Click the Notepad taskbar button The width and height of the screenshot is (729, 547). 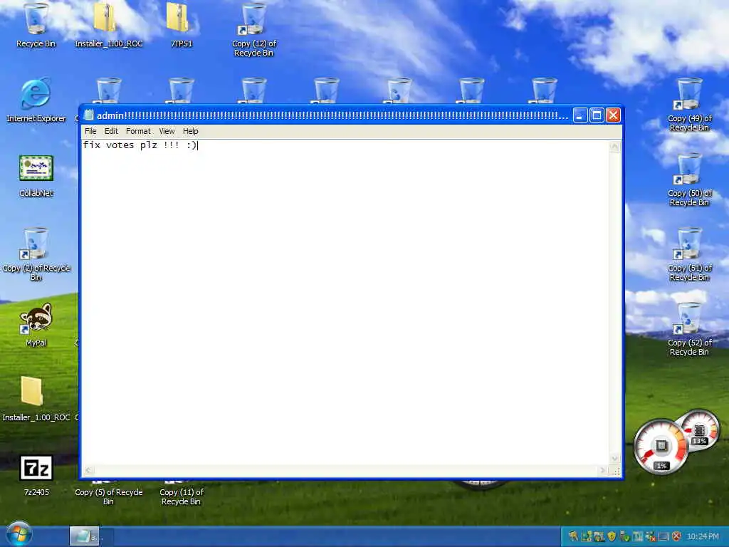[x=84, y=536]
